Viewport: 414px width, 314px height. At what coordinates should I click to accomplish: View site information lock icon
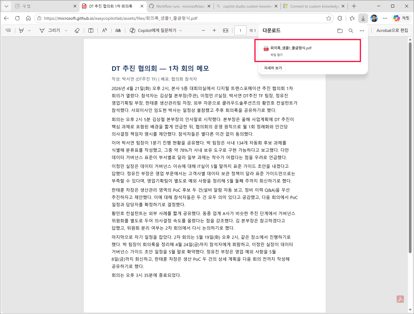click(39, 18)
